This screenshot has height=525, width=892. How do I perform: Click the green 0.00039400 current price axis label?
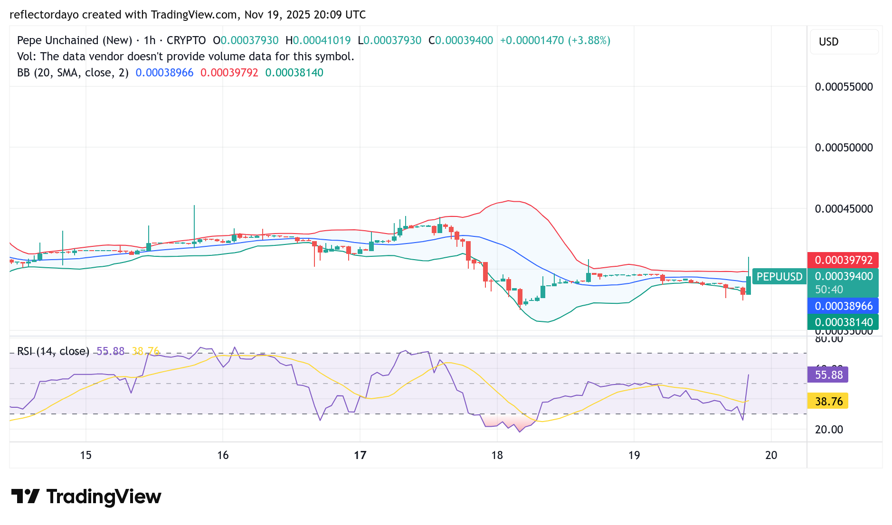tap(843, 276)
